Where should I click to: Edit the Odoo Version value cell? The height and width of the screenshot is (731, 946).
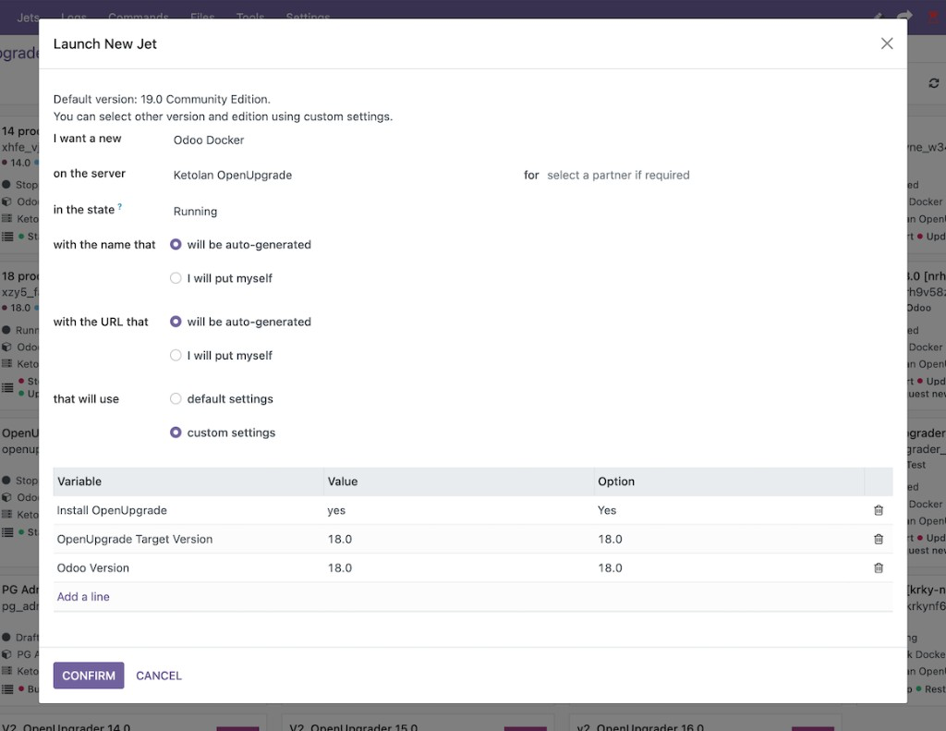click(x=457, y=567)
